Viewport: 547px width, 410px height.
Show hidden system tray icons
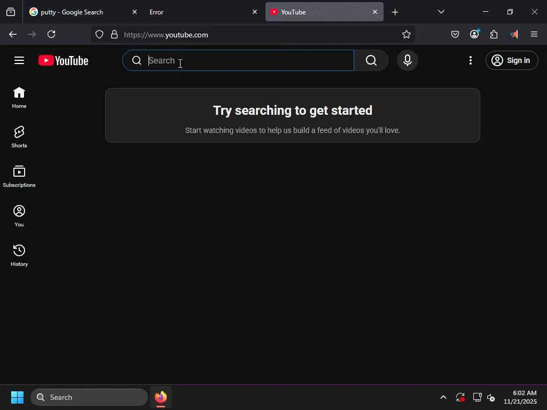pos(443,397)
